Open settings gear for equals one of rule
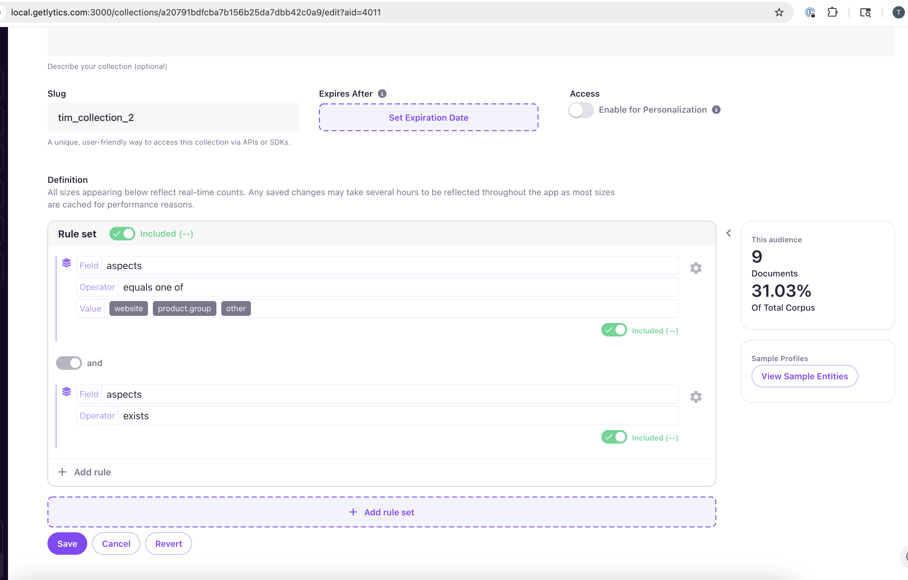 click(x=696, y=268)
